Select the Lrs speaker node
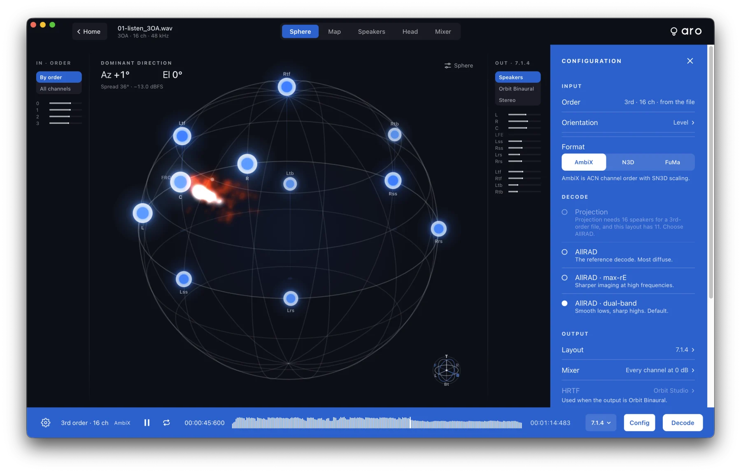The width and height of the screenshot is (741, 473). pos(291,298)
